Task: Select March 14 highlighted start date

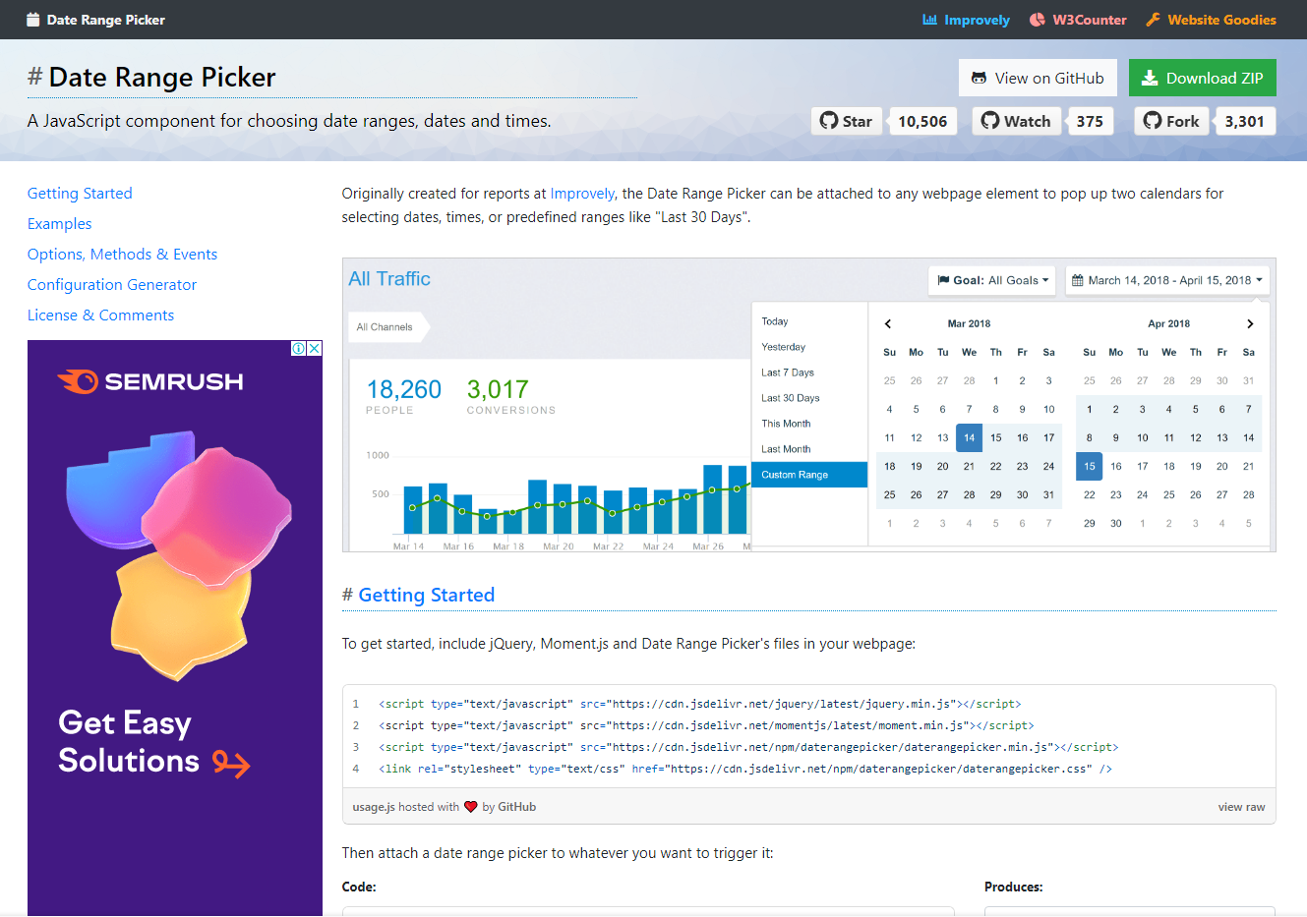Action: point(969,437)
